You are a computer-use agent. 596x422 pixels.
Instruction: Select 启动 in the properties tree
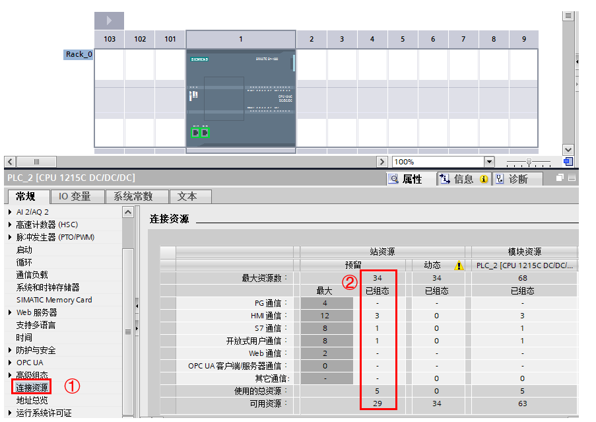tap(24, 250)
